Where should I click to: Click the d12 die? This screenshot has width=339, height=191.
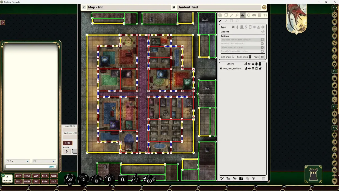[83, 180]
